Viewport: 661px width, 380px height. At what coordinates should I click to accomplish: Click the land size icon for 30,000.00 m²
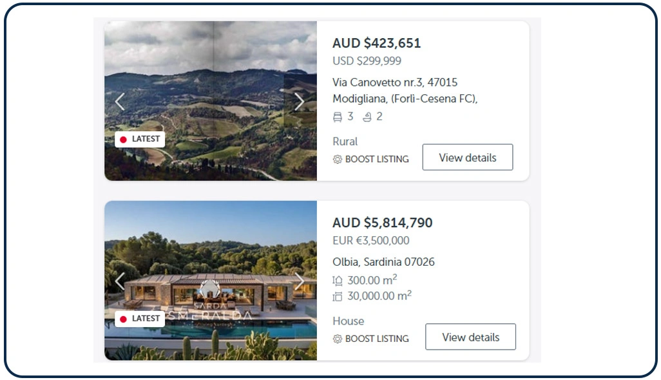(337, 296)
